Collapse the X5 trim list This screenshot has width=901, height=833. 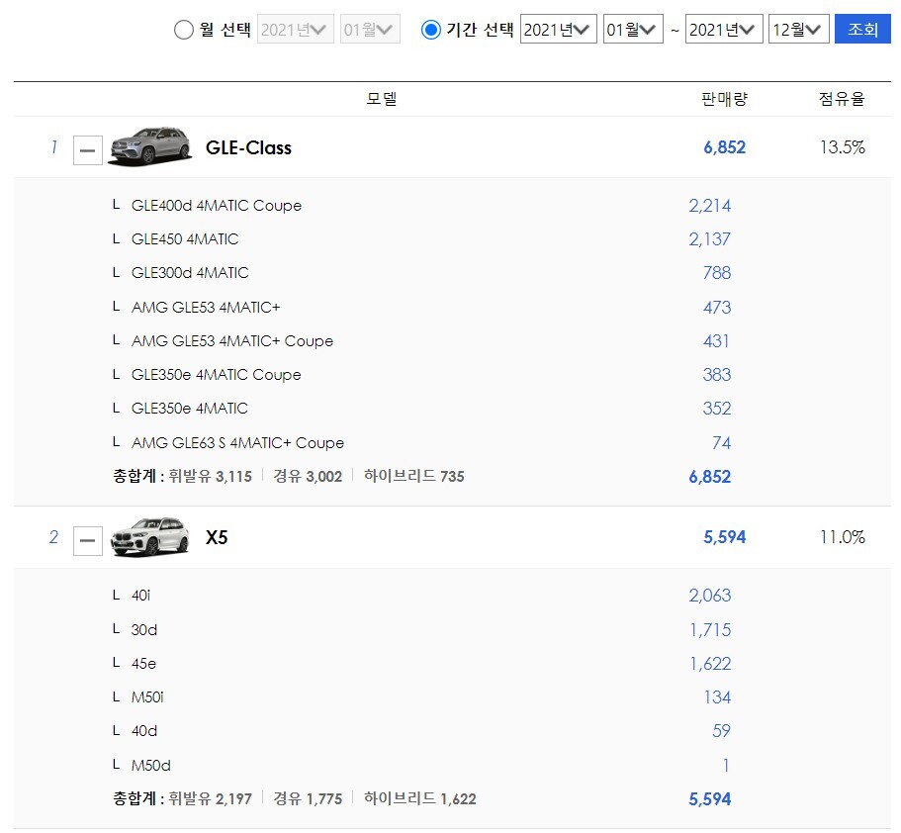pyautogui.click(x=88, y=541)
